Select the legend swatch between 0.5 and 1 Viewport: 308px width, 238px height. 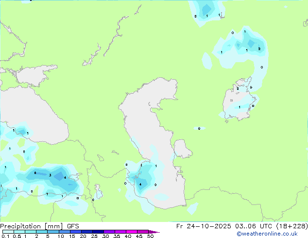[x=19, y=232]
